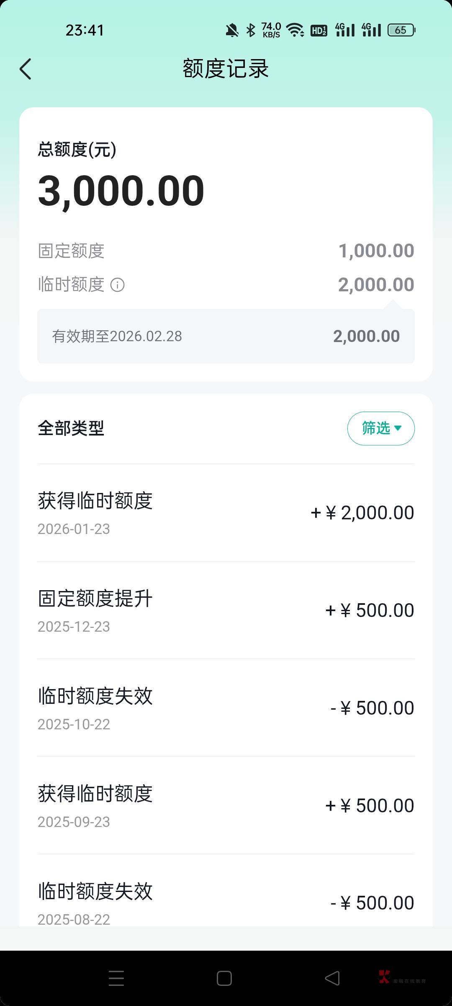Screen dimensions: 452x1006
Task: Open the 筛选 filter dropdown
Action: point(381,428)
